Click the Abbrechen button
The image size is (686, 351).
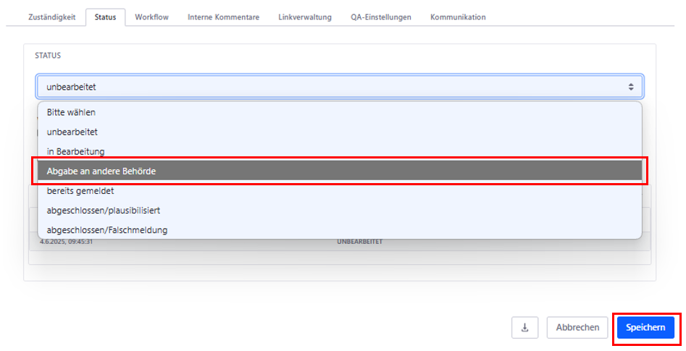point(577,327)
